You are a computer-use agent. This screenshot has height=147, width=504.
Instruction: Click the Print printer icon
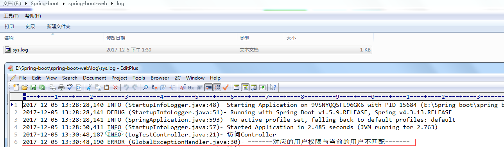(x=61, y=87)
